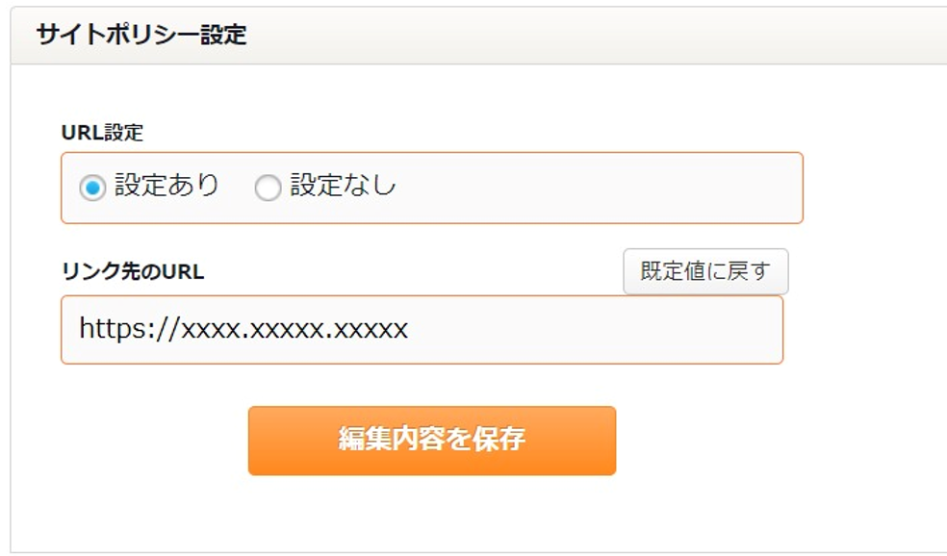Click the https://xxxx.xxxxx.xxxxx URL text
The image size is (947, 556).
point(243,330)
